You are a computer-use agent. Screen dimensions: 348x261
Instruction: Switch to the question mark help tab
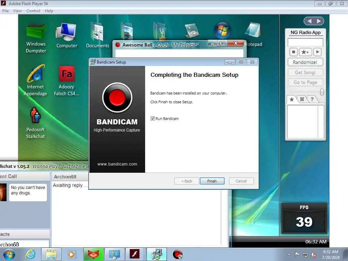(x=312, y=99)
